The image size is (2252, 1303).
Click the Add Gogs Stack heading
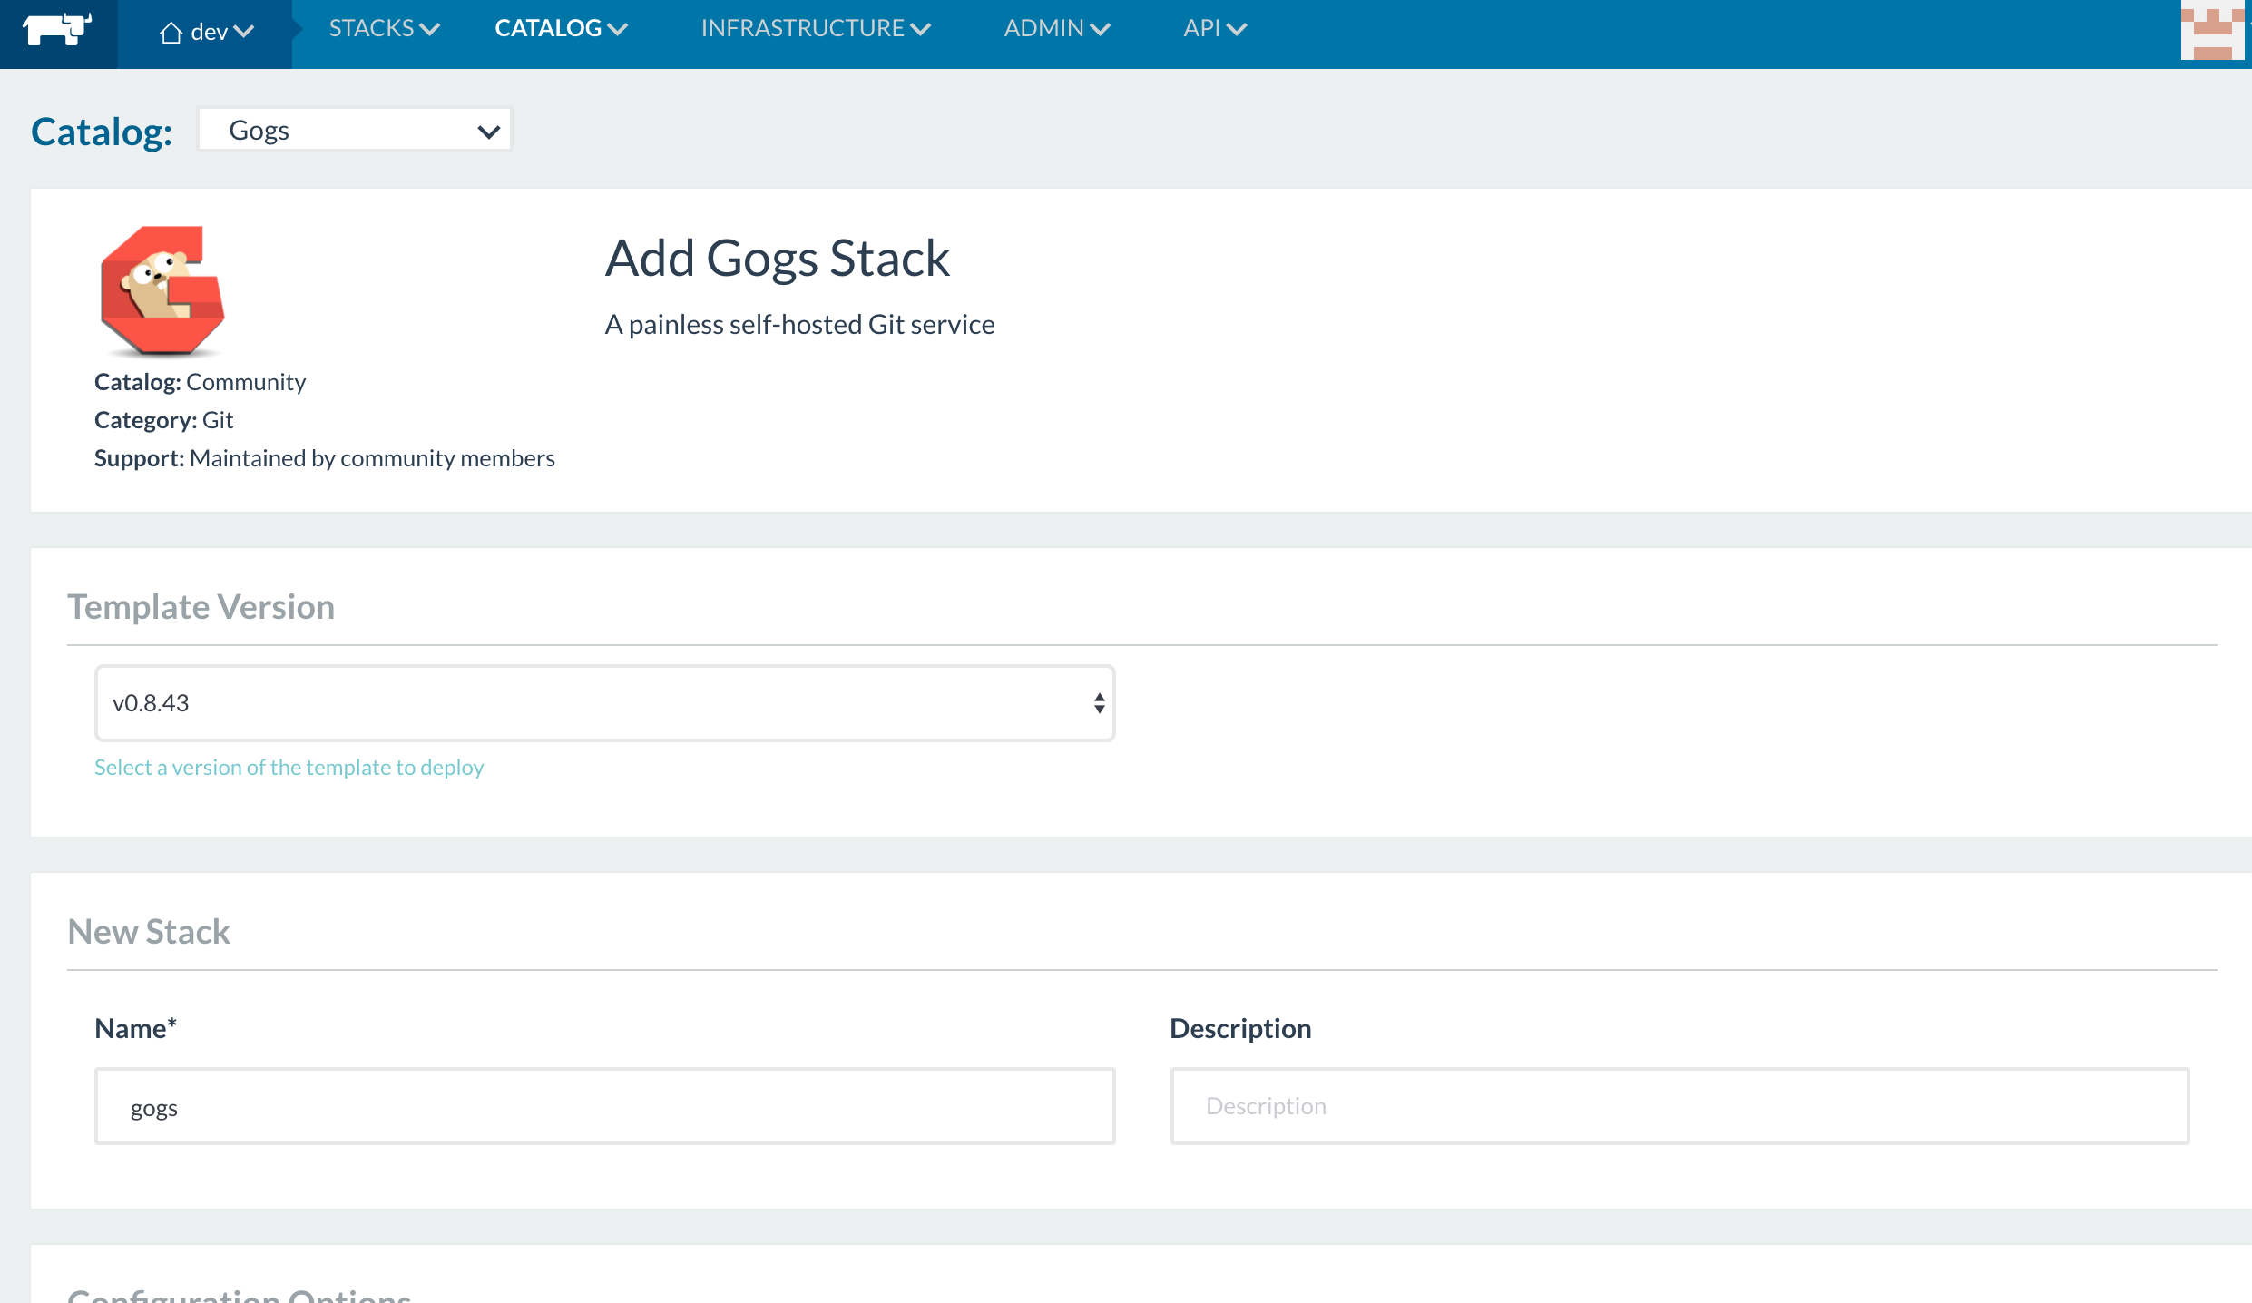(777, 259)
